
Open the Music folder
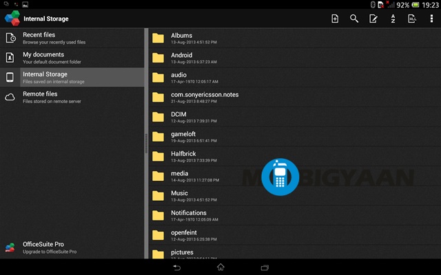pos(295,195)
